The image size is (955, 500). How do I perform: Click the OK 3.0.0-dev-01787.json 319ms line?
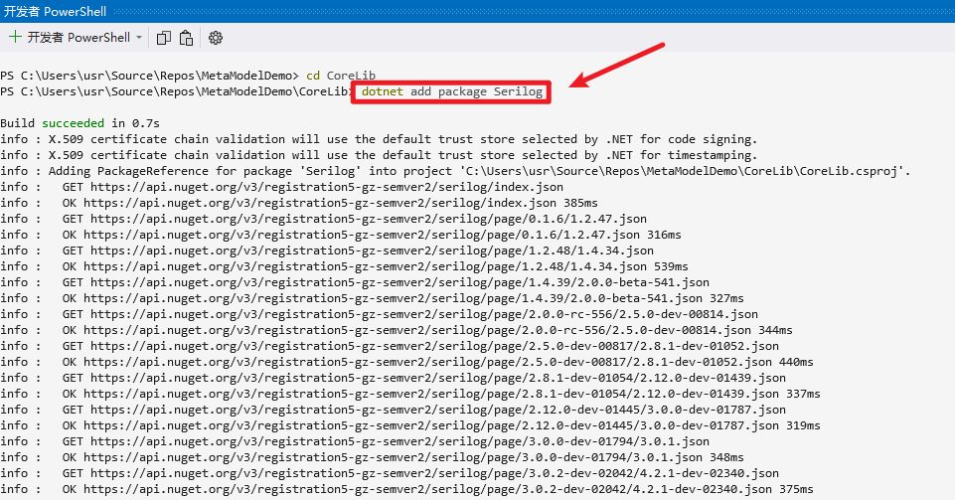(x=410, y=423)
